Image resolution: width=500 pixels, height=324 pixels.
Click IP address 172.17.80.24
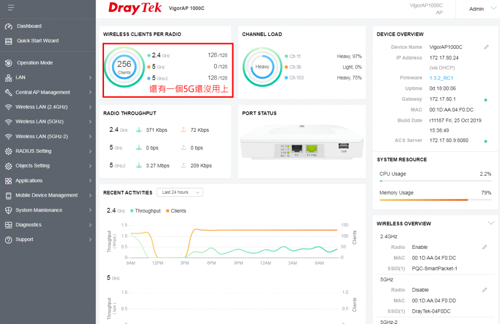point(443,58)
